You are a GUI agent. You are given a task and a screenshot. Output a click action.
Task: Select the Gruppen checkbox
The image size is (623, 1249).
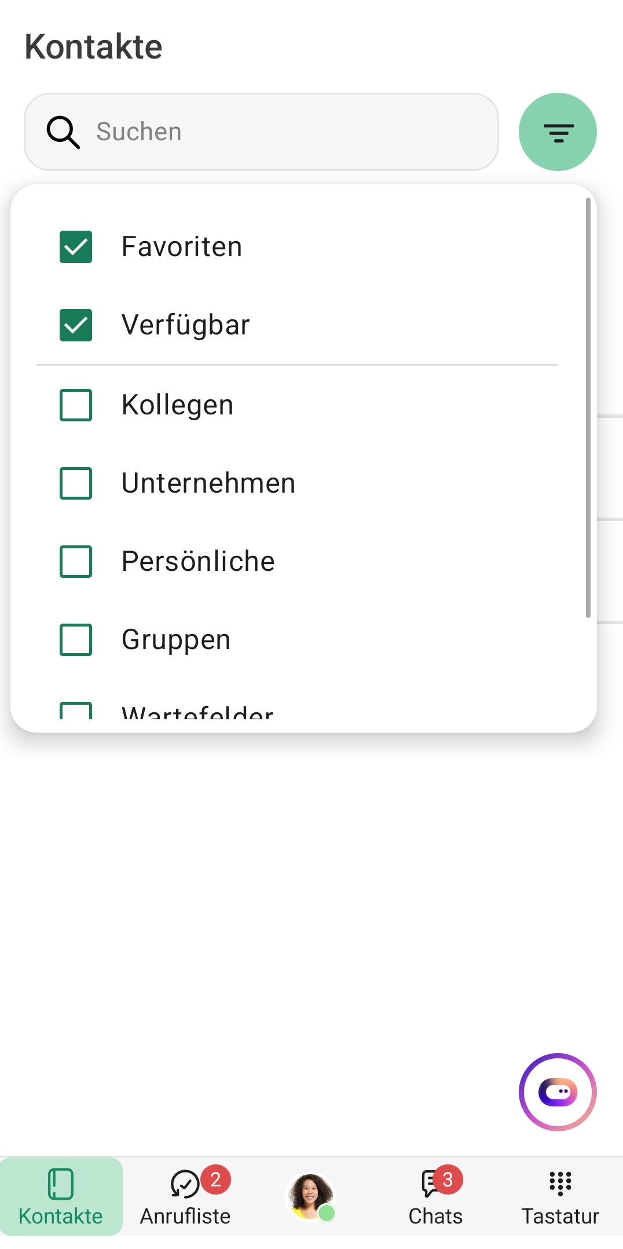click(x=76, y=640)
